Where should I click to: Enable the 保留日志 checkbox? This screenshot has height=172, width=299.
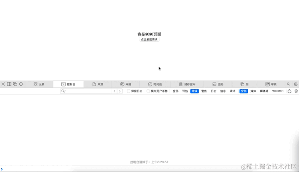(x=128, y=91)
